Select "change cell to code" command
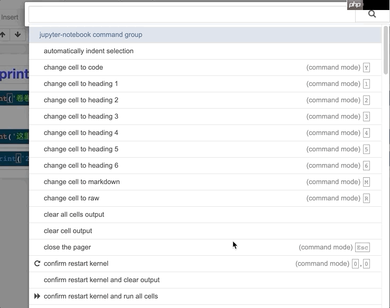Image resolution: width=390 pixels, height=308 pixels. pos(73,68)
